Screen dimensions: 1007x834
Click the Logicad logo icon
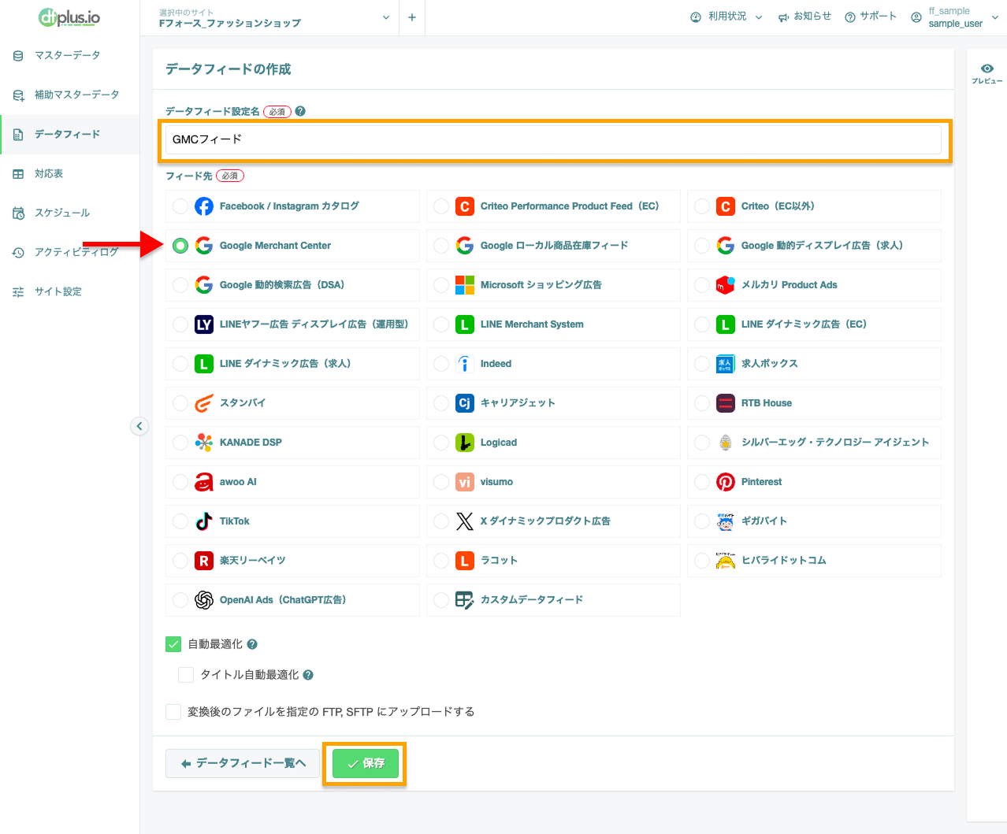coord(465,443)
